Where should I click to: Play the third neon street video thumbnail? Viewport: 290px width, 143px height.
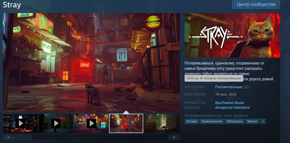(x=91, y=123)
